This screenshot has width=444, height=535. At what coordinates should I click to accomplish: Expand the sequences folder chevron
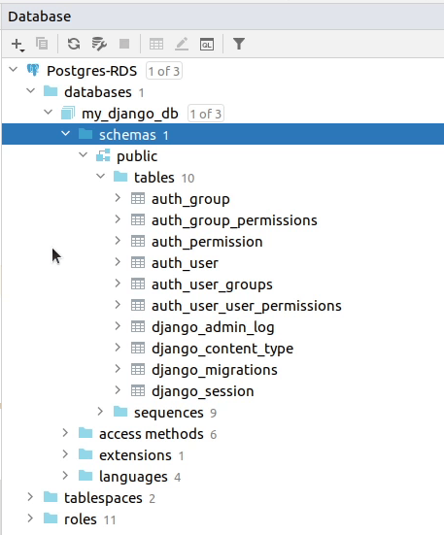[x=100, y=411]
